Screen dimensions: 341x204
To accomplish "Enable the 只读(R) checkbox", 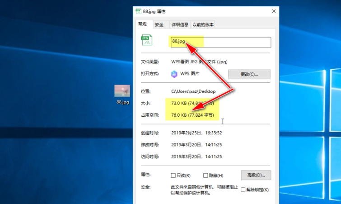I will [173, 176].
